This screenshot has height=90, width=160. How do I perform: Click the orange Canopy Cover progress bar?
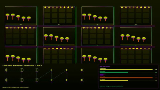(126, 78)
